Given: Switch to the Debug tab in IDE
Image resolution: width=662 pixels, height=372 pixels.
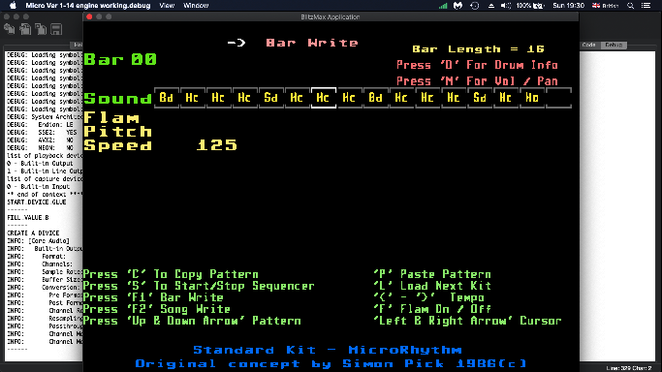Looking at the screenshot, I should pos(614,45).
